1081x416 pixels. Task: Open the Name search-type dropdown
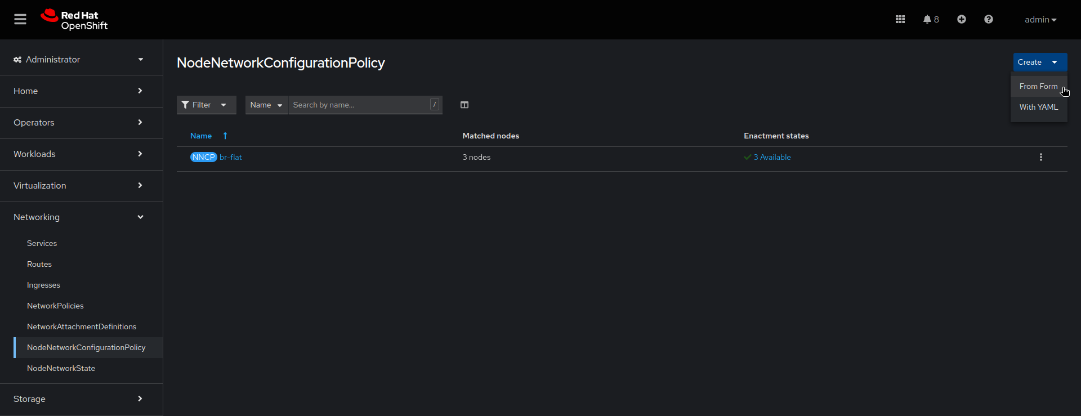[x=267, y=105]
